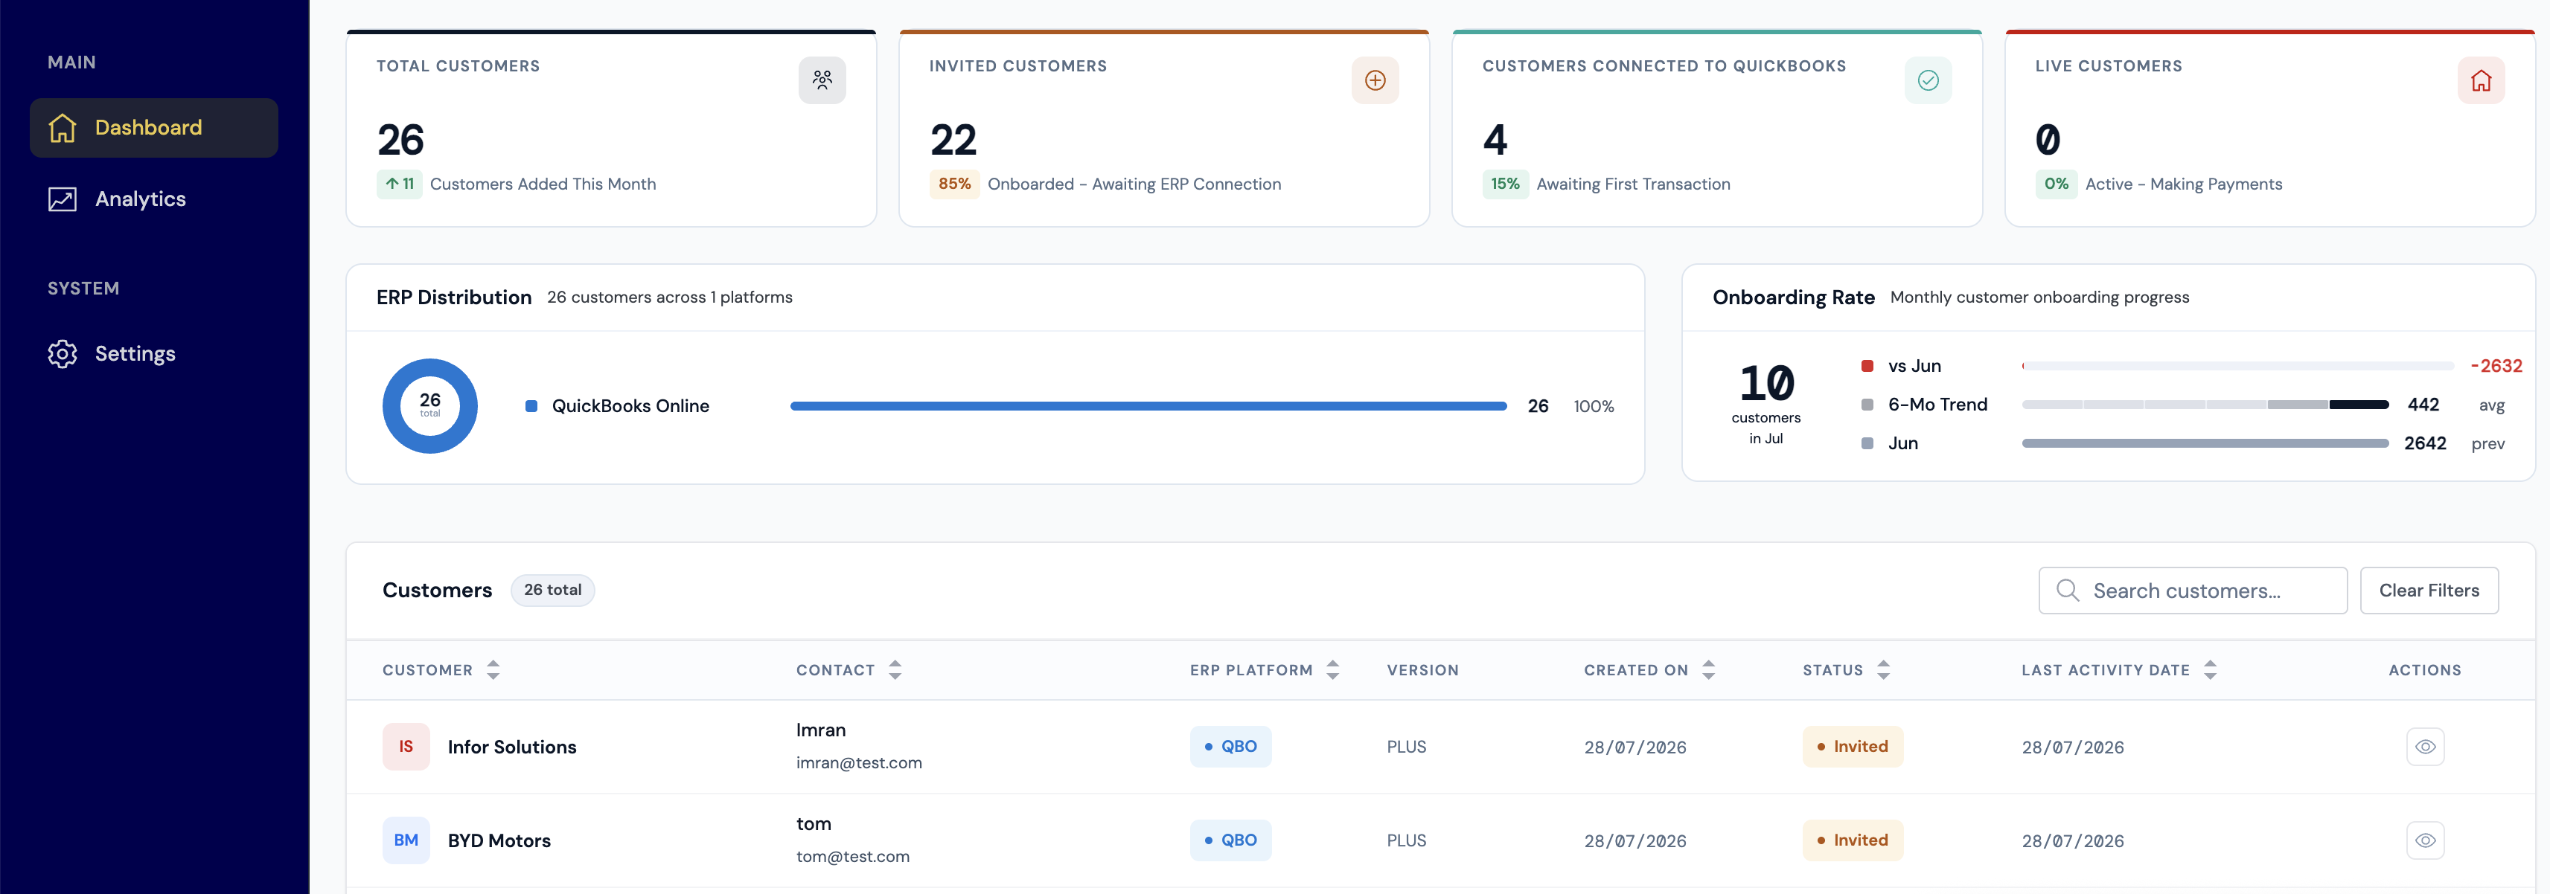This screenshot has height=894, width=2550.
Task: Sort table by Created On column arrows
Action: tap(1707, 669)
